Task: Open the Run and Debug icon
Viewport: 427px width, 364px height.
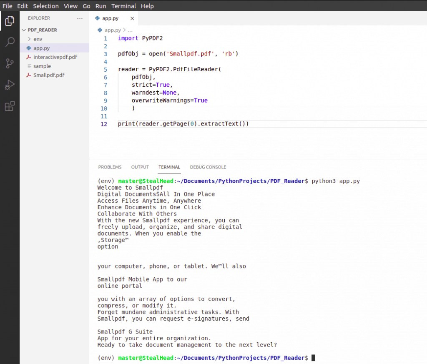Action: [10, 85]
